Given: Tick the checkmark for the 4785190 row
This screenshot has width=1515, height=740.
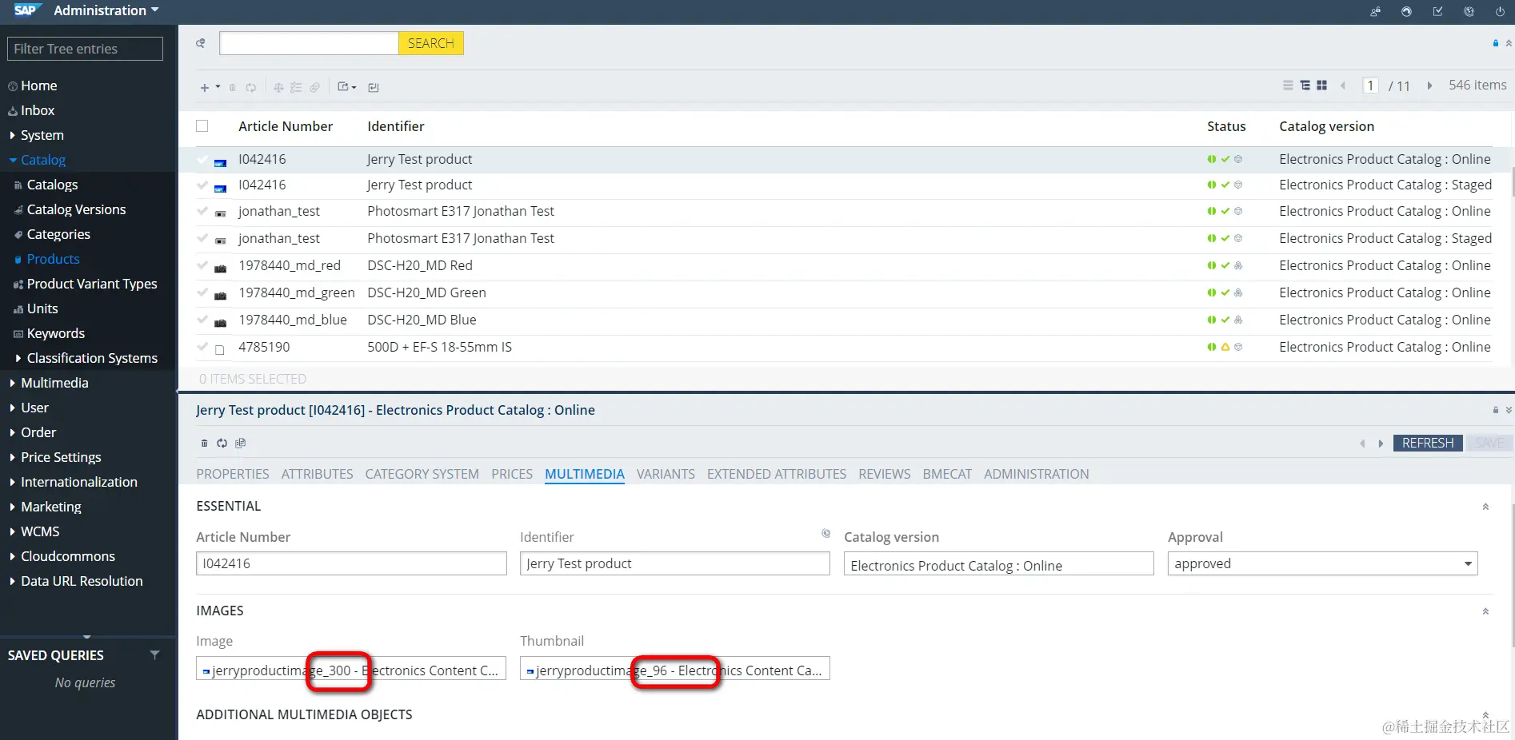Looking at the screenshot, I should 202,347.
